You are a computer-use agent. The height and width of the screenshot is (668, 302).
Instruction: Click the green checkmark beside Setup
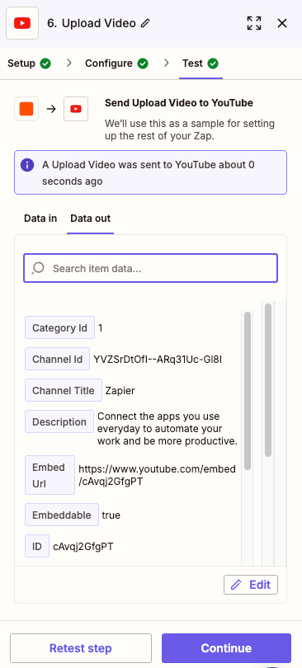click(45, 64)
